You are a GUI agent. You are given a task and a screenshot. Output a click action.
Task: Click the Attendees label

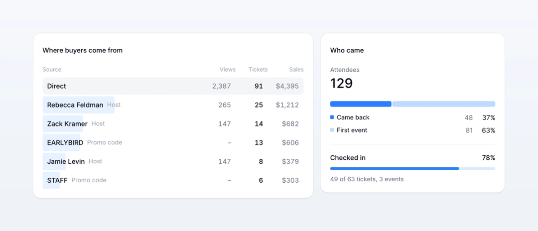point(345,70)
